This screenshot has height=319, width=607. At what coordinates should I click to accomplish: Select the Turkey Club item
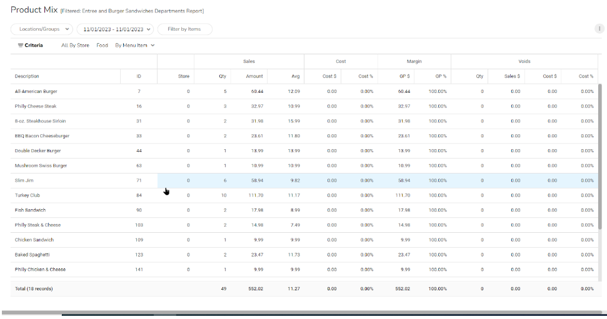[x=27, y=195]
